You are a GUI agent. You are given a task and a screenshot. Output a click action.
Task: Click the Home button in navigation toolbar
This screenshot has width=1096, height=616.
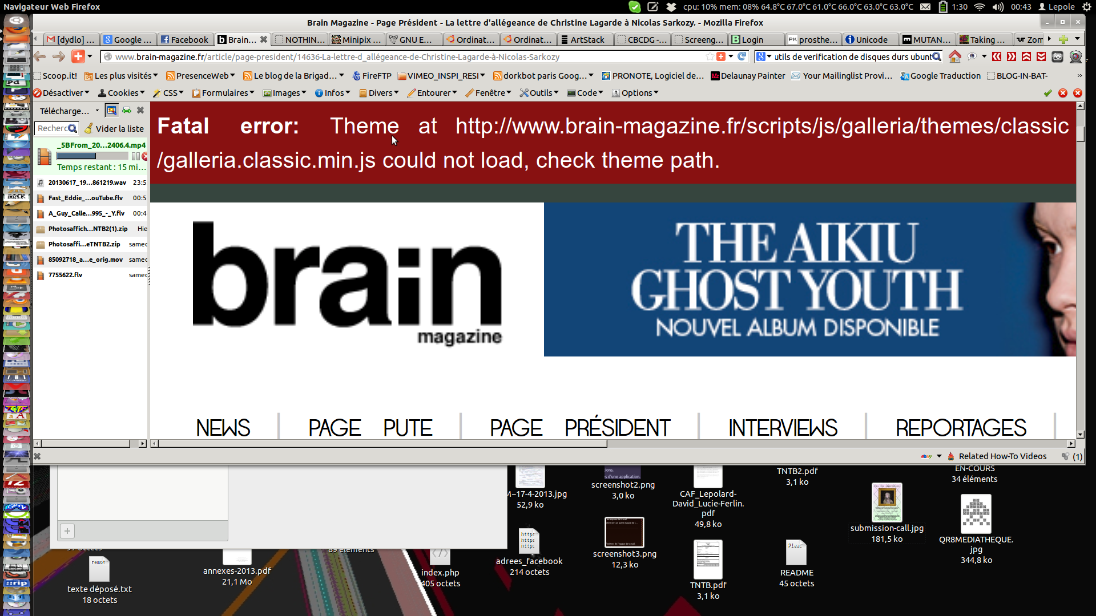coord(954,56)
